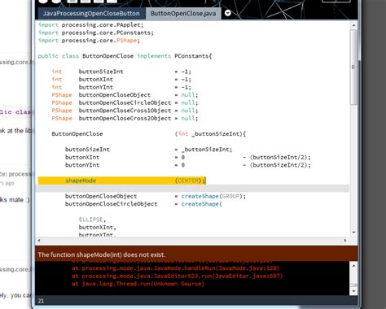Click the console scroll down arrow
Image resolution: width=386 pixels, height=309 pixels.
pyautogui.click(x=353, y=291)
